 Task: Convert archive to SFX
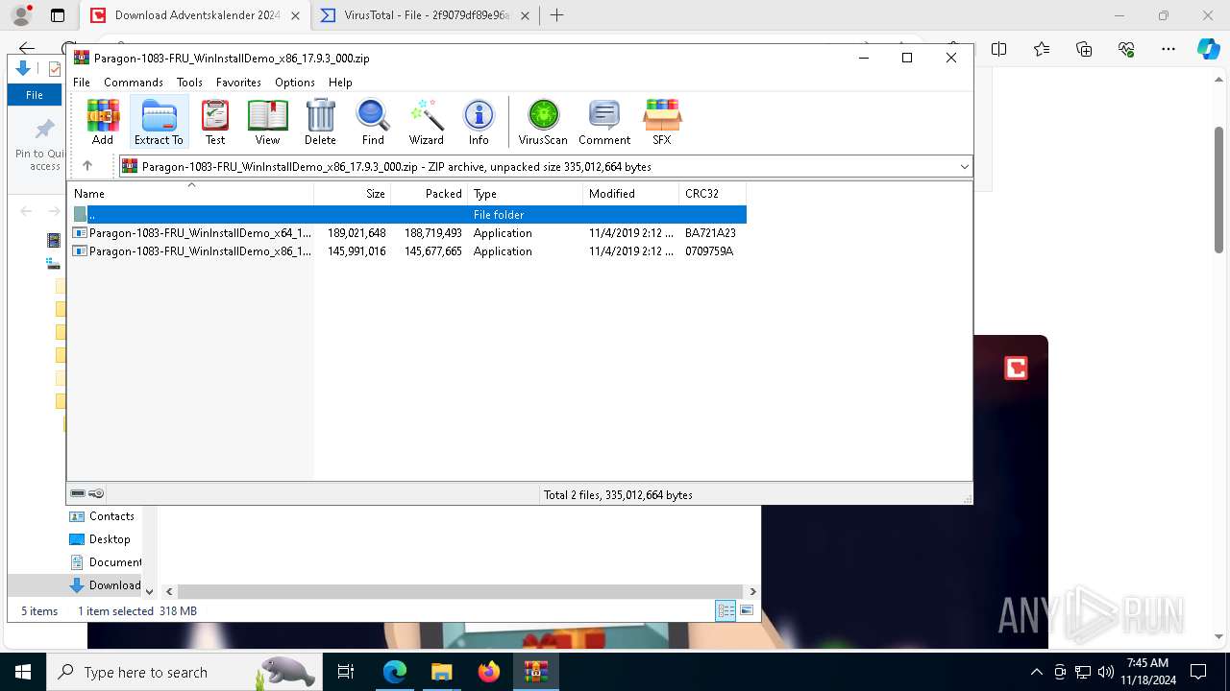[662, 122]
